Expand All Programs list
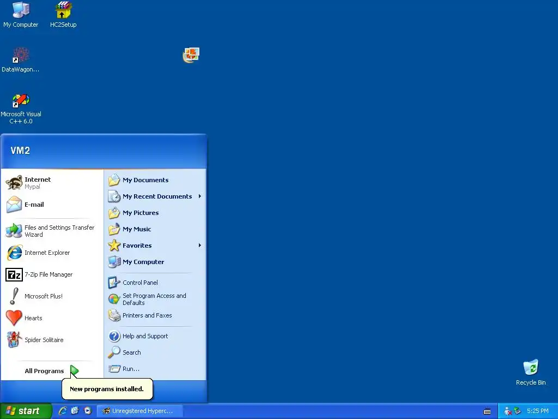Viewport: 558px width, 419px height. click(52, 371)
